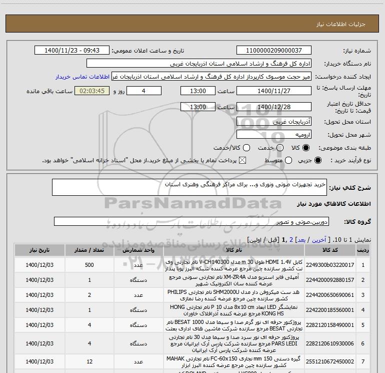Click the buyer organization name field
This screenshot has width=385, height=373.
point(199,64)
